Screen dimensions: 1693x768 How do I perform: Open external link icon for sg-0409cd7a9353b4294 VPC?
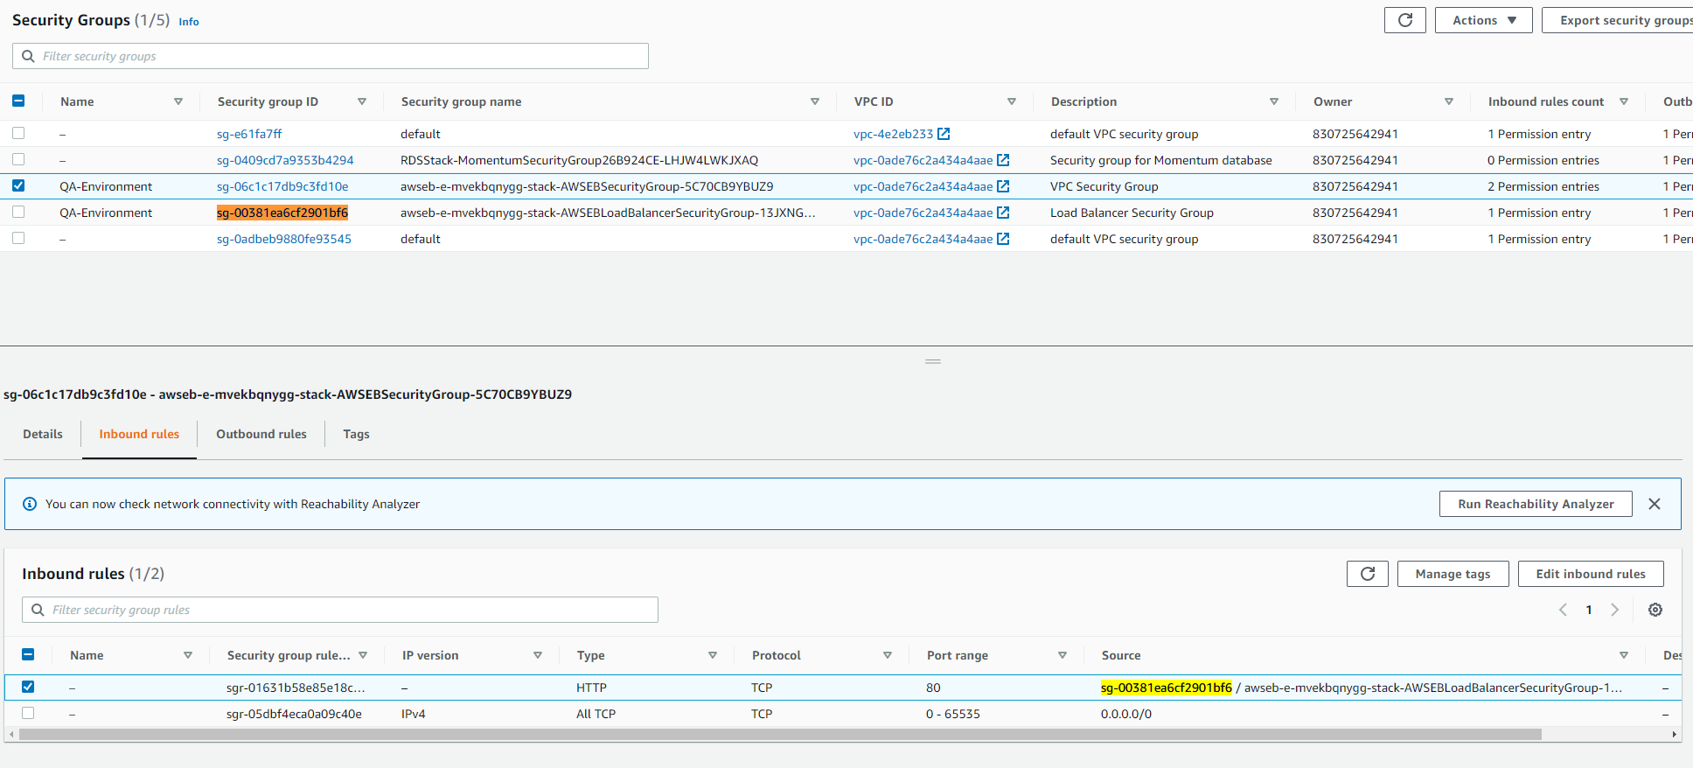1003,160
